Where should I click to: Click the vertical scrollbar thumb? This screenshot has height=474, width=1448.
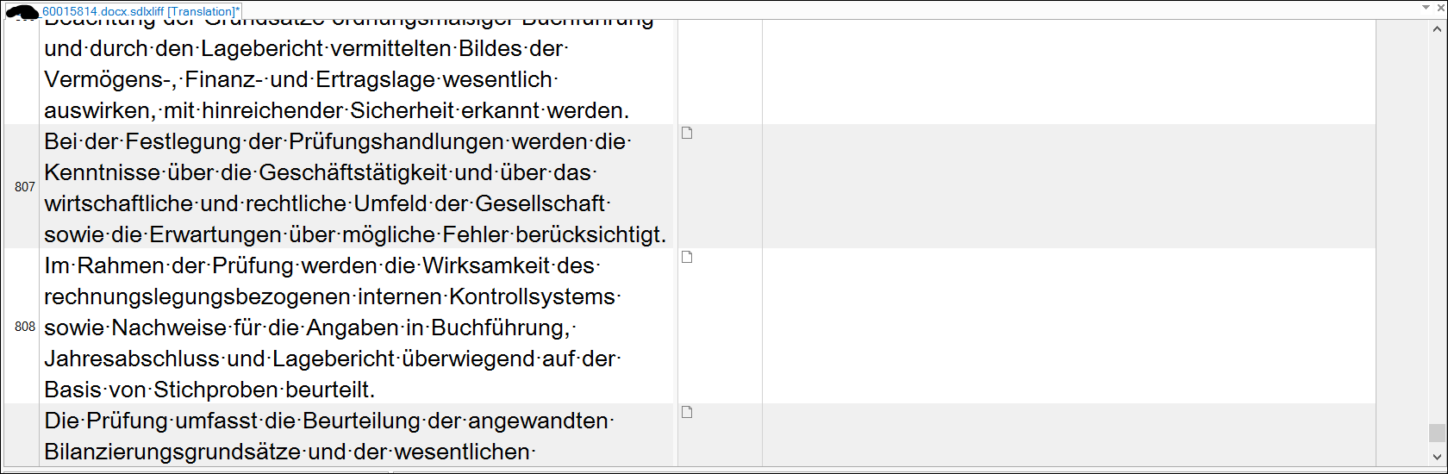pyautogui.click(x=1436, y=433)
